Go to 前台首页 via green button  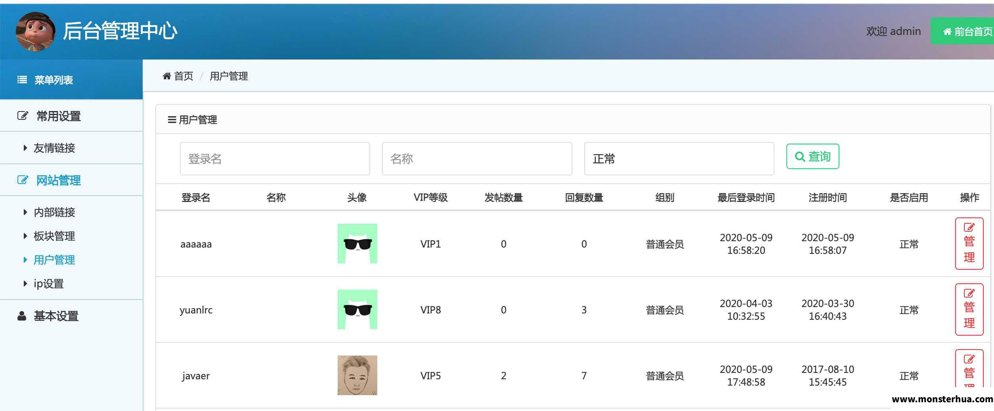962,31
